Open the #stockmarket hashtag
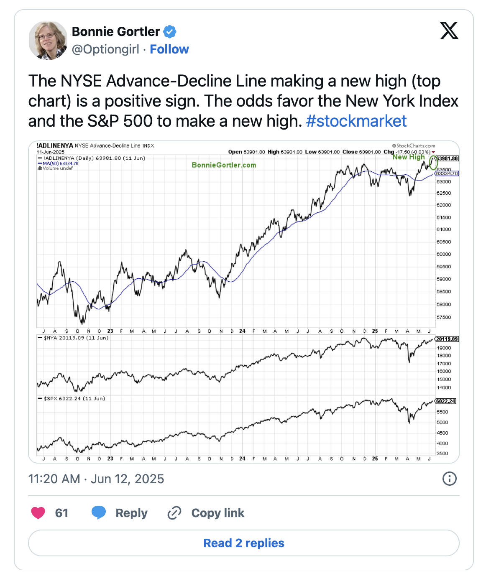This screenshot has height=581, width=486. click(356, 121)
